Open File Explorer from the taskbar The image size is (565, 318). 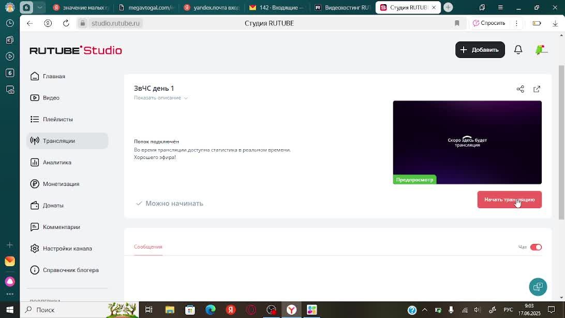170,310
